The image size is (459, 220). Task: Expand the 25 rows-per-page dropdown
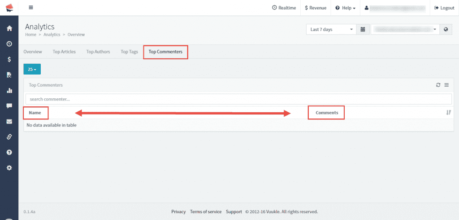[32, 70]
